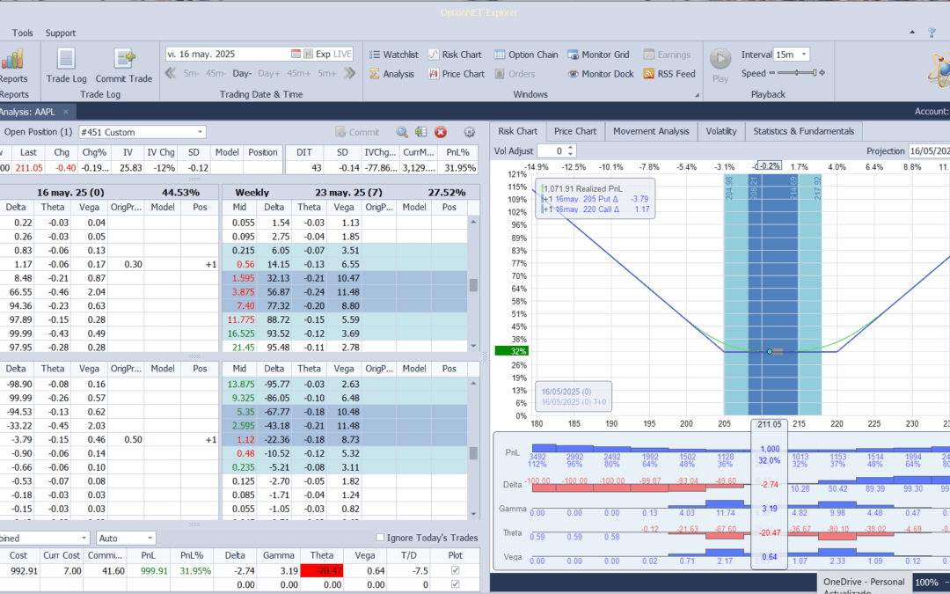The width and height of the screenshot is (950, 594).
Task: Switch to the Volatility tab
Action: pos(721,131)
